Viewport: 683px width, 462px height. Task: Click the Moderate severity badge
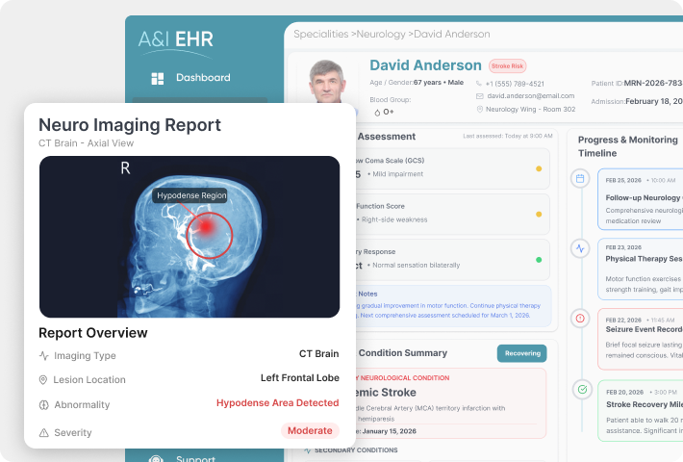tap(310, 430)
